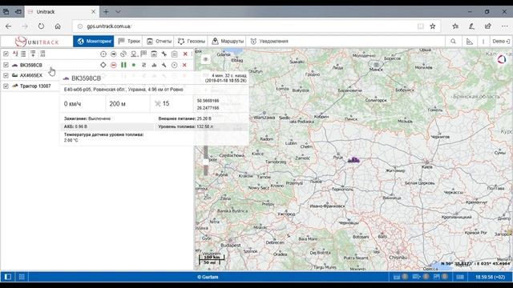This screenshot has width=513, height=288.
Task: Click the unit list options dots
Action: [x=192, y=54]
